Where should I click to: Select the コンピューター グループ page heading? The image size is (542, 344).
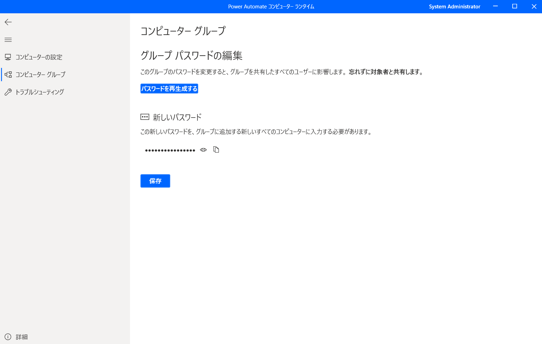[x=183, y=31]
